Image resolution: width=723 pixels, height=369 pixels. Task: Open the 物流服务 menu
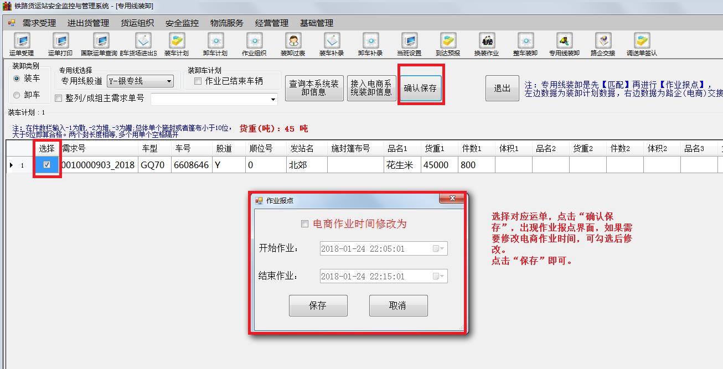point(226,23)
